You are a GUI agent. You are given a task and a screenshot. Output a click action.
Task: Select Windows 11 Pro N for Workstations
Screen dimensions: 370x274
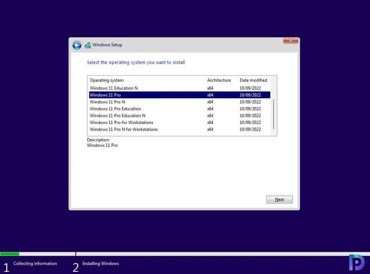(x=180, y=129)
